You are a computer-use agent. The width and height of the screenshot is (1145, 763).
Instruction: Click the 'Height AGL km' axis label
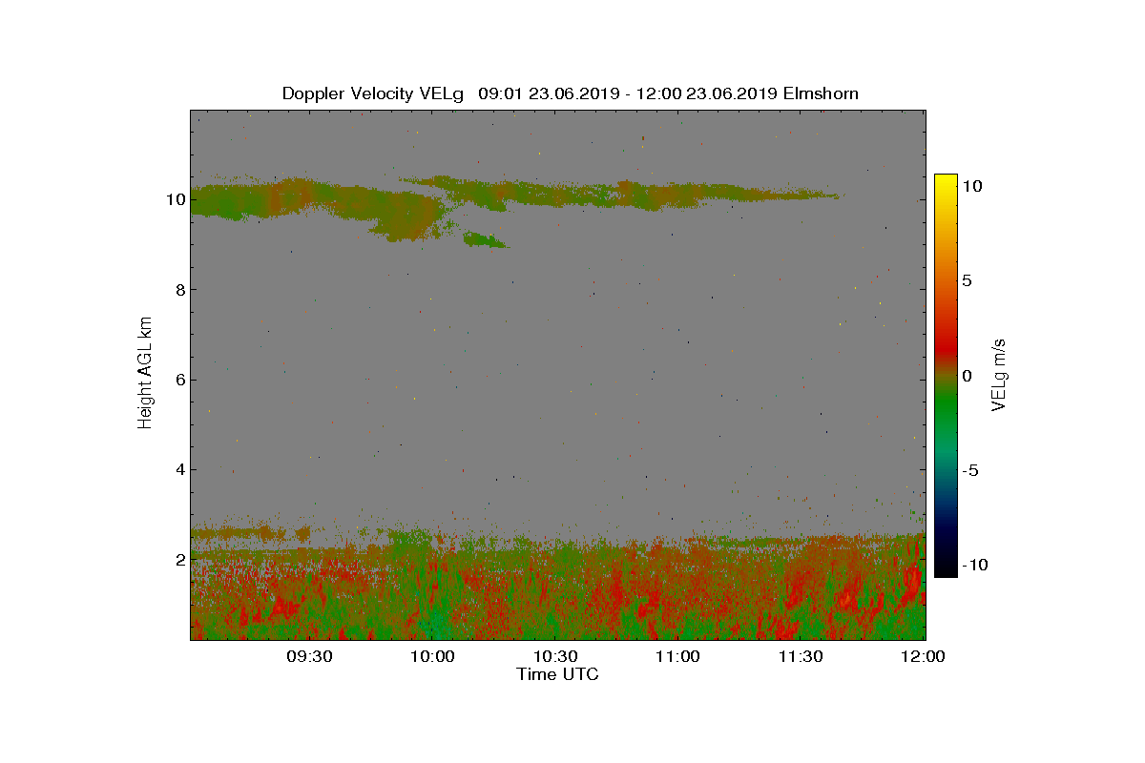(x=145, y=373)
